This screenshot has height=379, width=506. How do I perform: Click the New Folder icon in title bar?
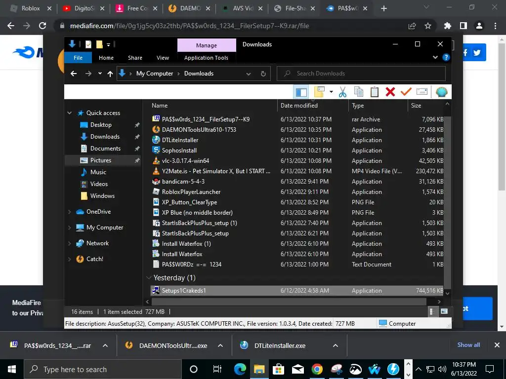[x=99, y=44]
